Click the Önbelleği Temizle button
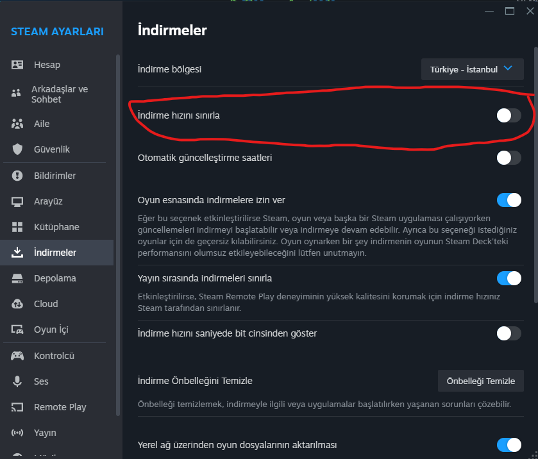The image size is (538, 459). click(481, 381)
